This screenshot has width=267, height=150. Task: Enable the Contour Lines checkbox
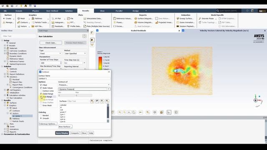click(41, 91)
